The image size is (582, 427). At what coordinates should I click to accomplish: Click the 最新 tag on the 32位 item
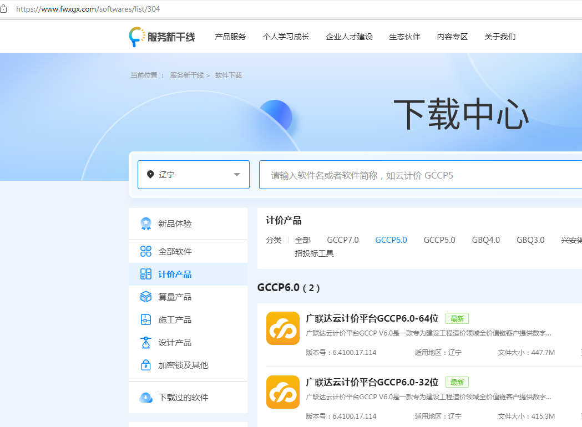click(x=457, y=382)
